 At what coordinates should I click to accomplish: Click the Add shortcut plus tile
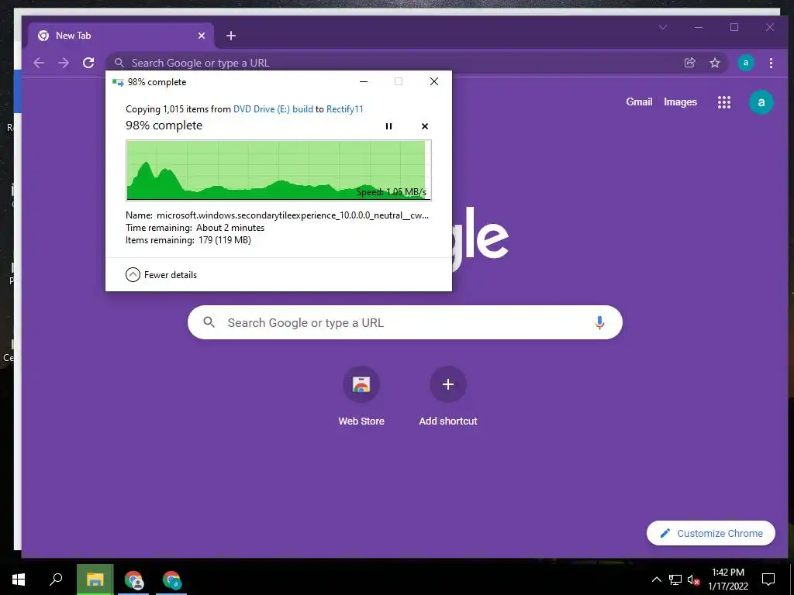(x=448, y=397)
